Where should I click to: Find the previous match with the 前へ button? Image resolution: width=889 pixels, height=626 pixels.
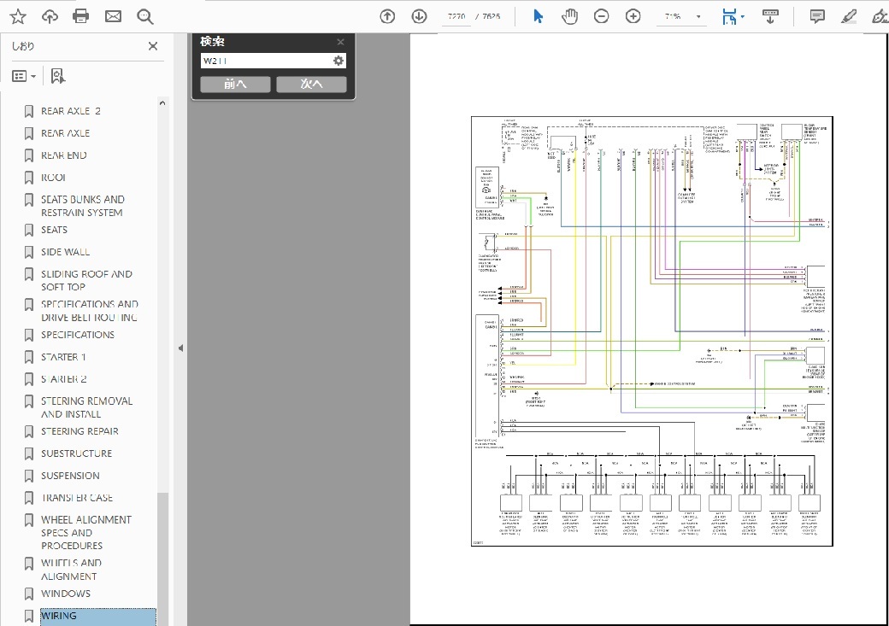pos(235,84)
